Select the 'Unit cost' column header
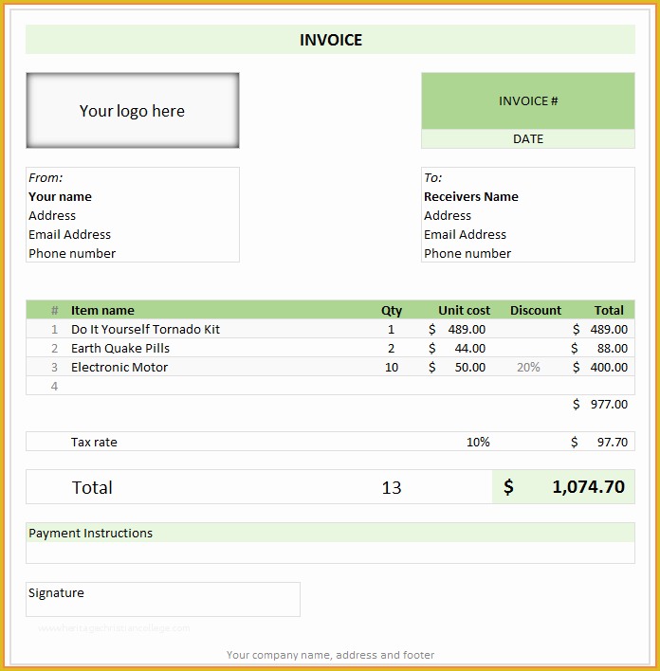Image resolution: width=660 pixels, height=671 pixels. [464, 310]
